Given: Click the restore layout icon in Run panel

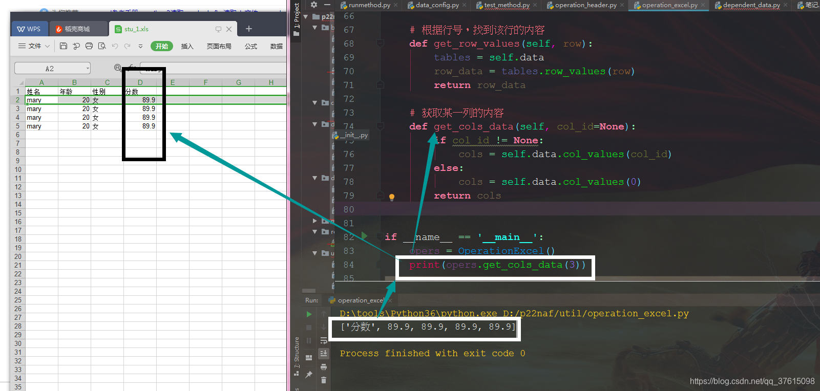Looking at the screenshot, I should tap(309, 358).
